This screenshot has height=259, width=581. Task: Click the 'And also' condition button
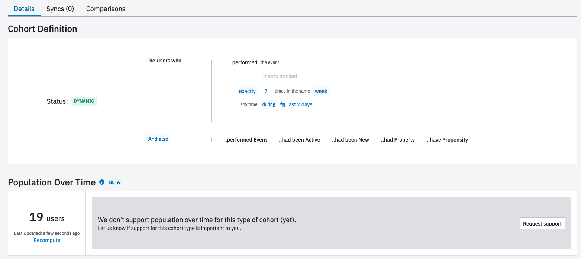158,139
